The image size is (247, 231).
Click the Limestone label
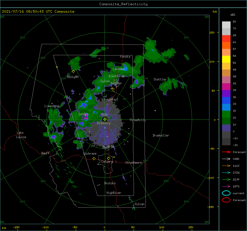click(x=52, y=106)
